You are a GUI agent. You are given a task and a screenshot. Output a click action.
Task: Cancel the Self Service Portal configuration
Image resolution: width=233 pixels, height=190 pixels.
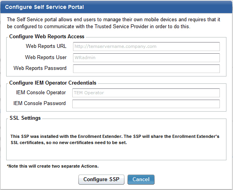coord(141,180)
